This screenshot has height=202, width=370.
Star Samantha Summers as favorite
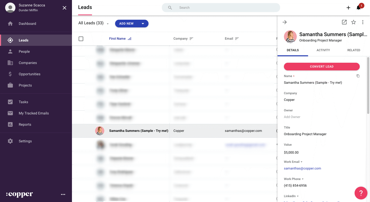click(354, 22)
